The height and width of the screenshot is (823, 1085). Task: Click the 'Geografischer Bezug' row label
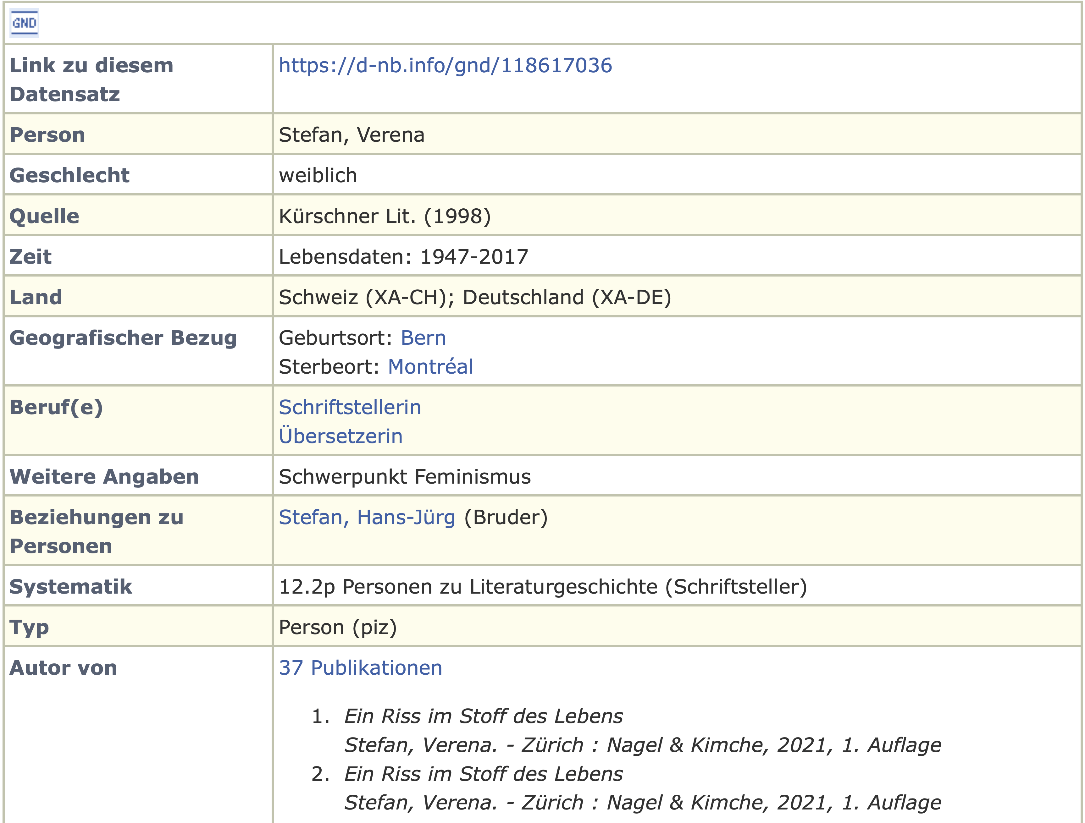click(123, 338)
